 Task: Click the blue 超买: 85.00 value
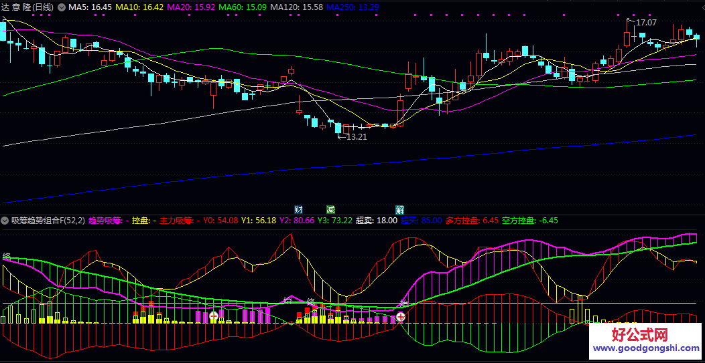click(422, 221)
